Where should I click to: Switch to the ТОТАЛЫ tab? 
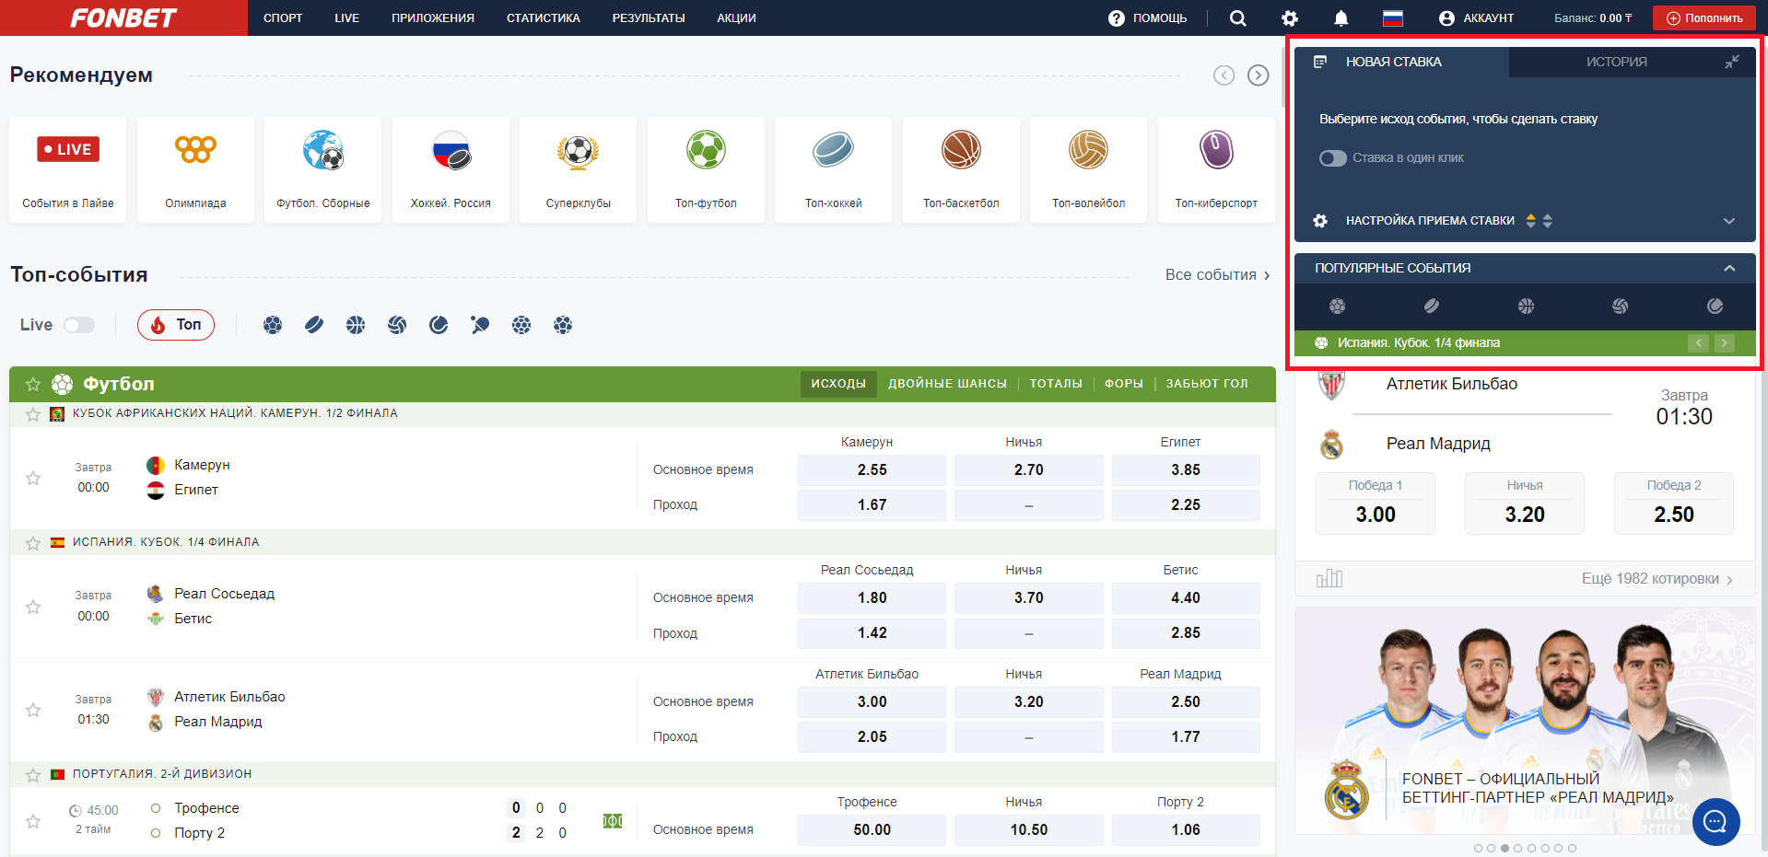1056,384
